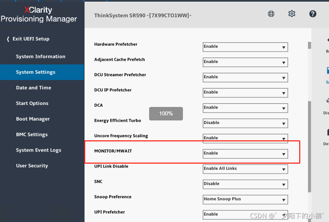
Task: Expand the MONITOR/MWAIT dropdown
Action: 245,154
